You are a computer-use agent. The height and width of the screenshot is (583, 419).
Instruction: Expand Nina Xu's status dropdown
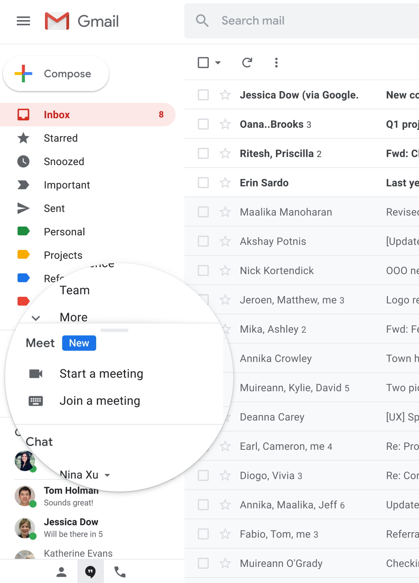(x=107, y=475)
